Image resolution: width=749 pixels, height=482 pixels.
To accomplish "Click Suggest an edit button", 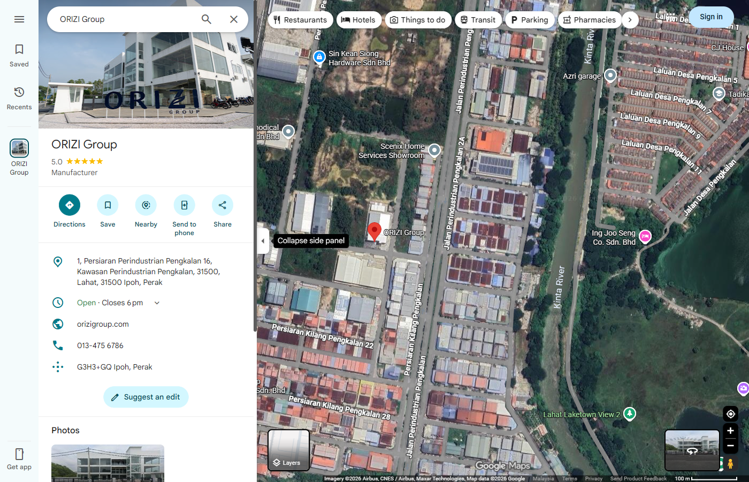I will (146, 397).
